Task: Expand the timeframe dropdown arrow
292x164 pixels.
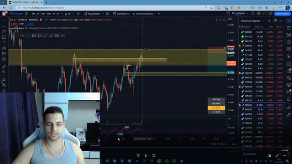Action: 73,14
